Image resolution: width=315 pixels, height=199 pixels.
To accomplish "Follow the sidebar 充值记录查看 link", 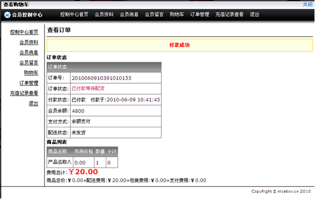I will [x=24, y=93].
